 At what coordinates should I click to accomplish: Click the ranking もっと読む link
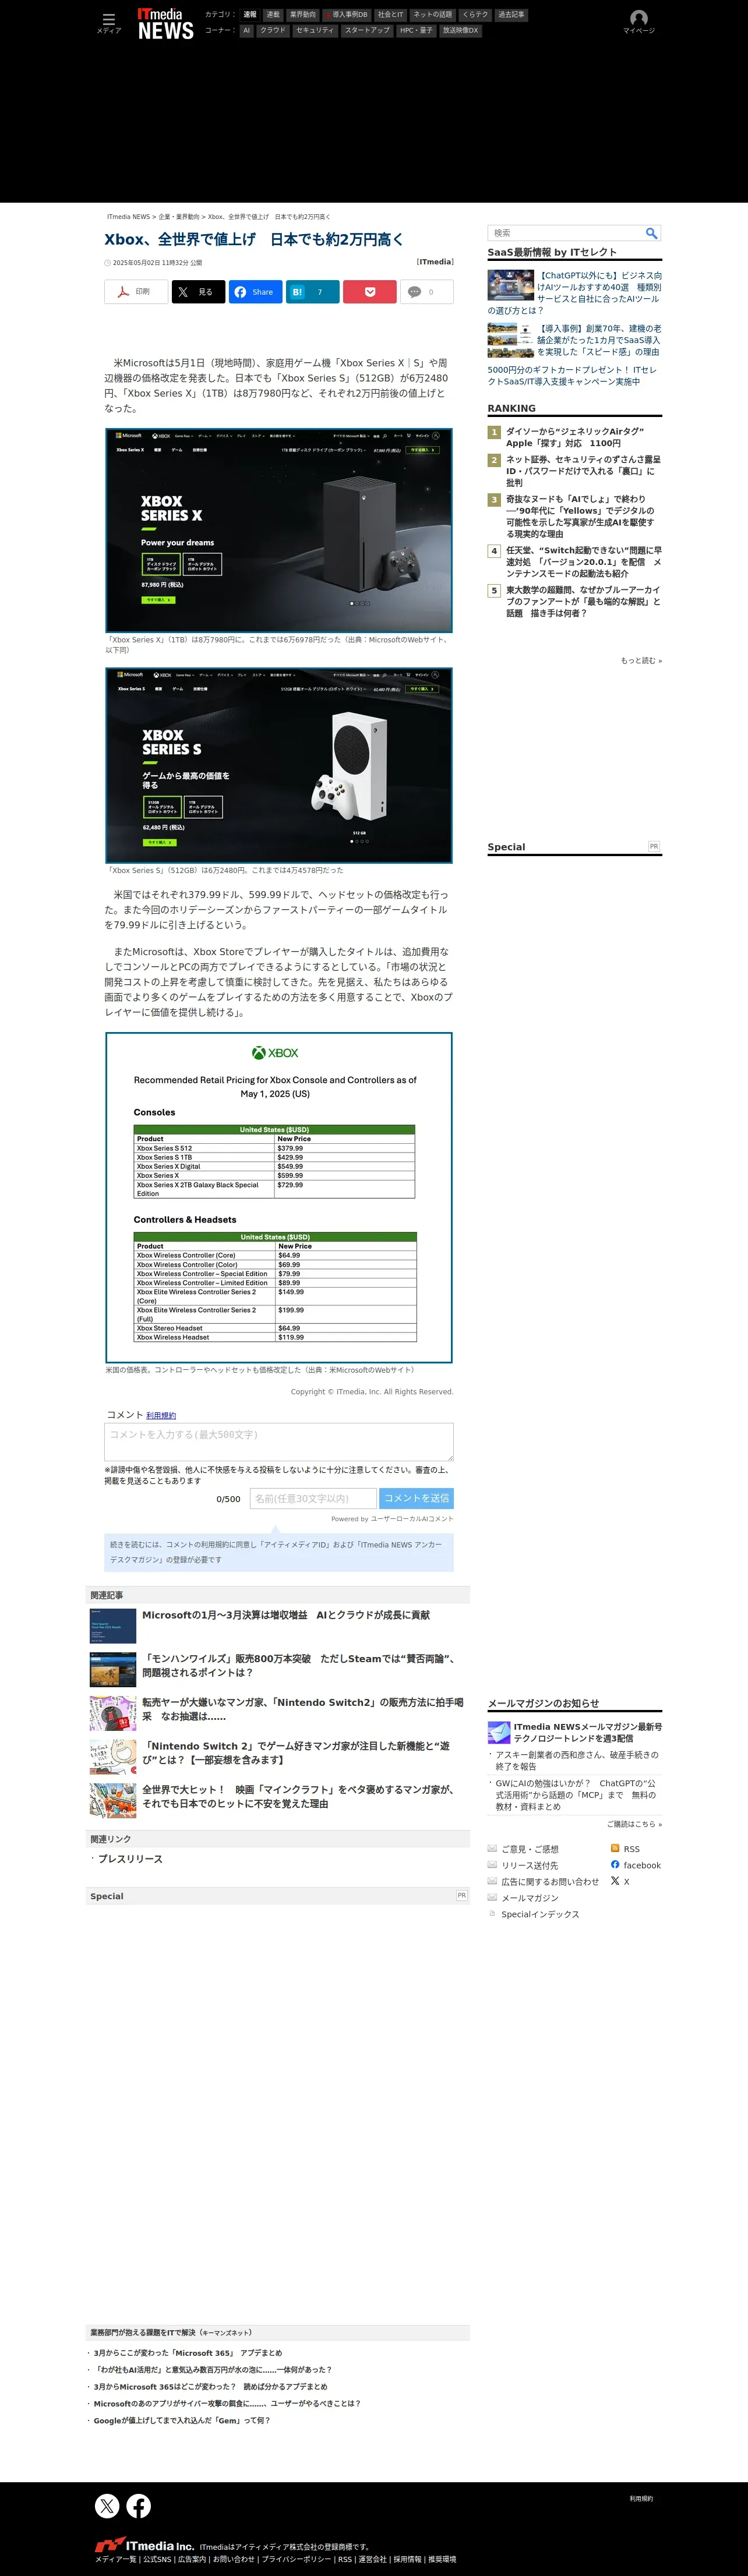(641, 660)
